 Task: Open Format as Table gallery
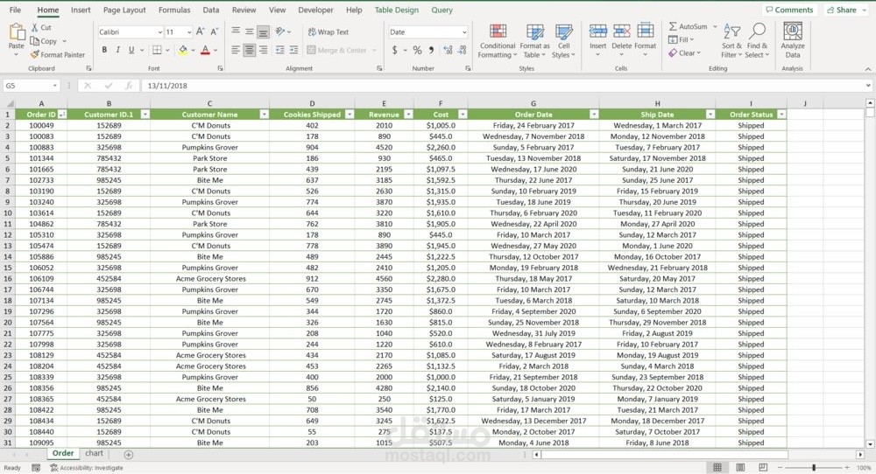[x=534, y=41]
